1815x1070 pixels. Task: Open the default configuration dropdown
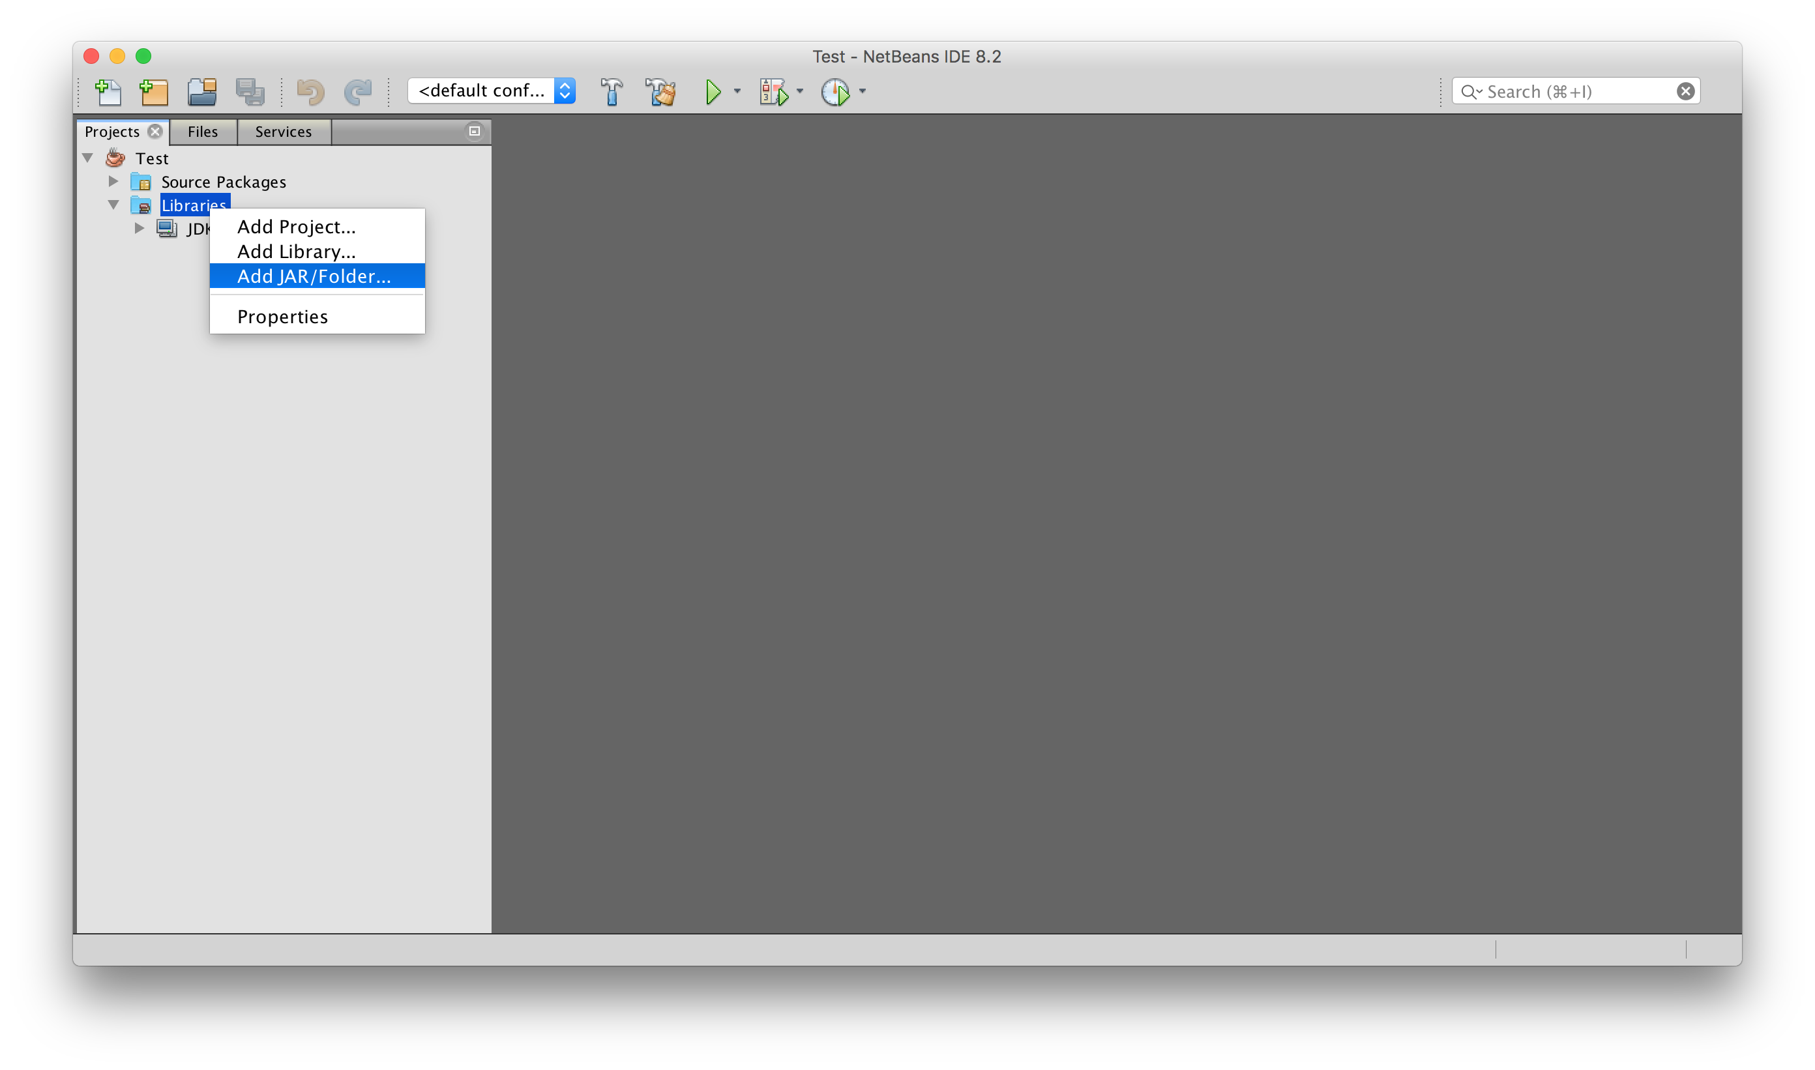(492, 91)
